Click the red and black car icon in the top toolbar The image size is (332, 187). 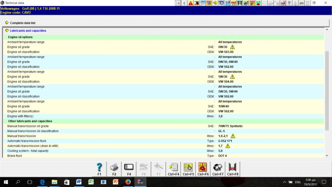point(197,3)
